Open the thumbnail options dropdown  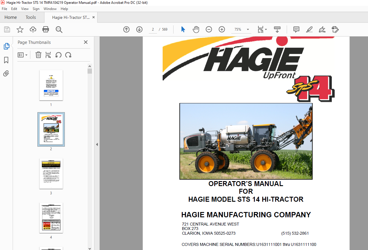22,55
